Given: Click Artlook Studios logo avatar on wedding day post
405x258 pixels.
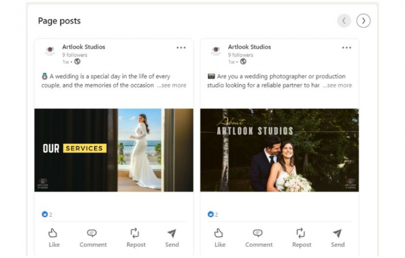Looking at the screenshot, I should pos(50,51).
